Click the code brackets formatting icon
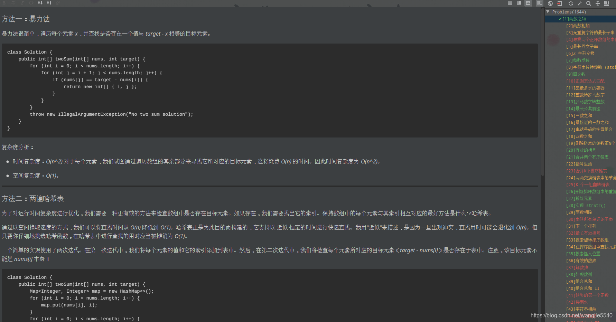The width and height of the screenshot is (616, 322). [x=31, y=3]
